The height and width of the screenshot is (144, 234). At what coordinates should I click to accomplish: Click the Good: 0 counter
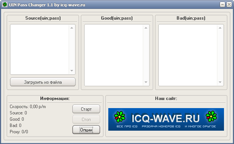pyautogui.click(x=17, y=119)
